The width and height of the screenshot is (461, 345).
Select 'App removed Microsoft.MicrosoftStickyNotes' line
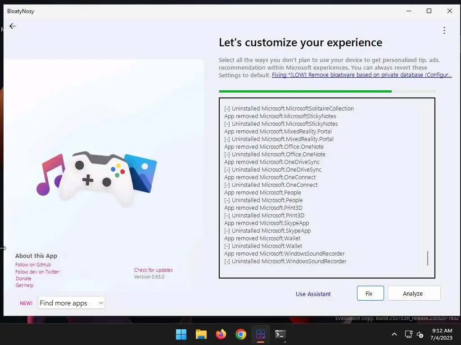pos(280,116)
